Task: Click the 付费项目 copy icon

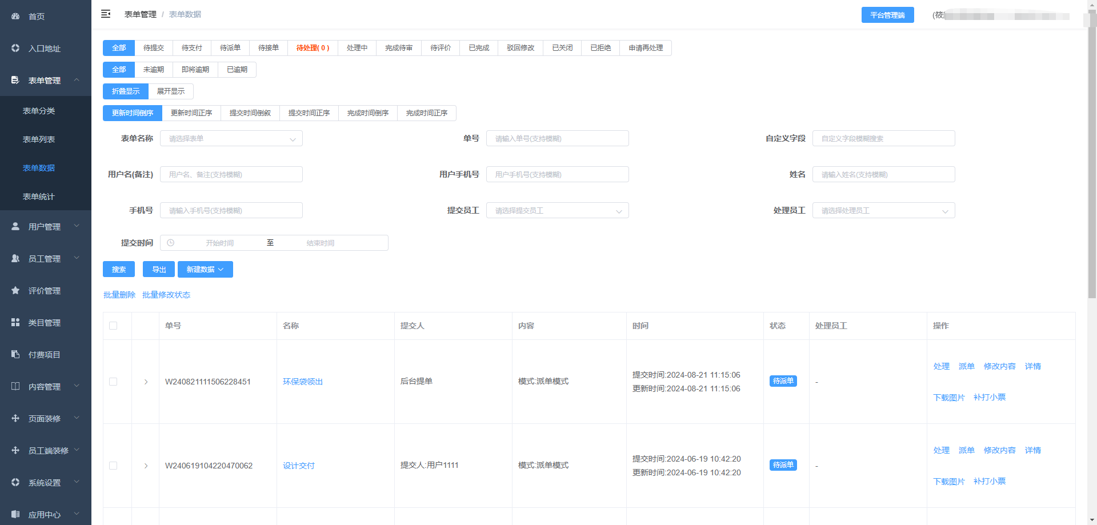Action: (15, 355)
